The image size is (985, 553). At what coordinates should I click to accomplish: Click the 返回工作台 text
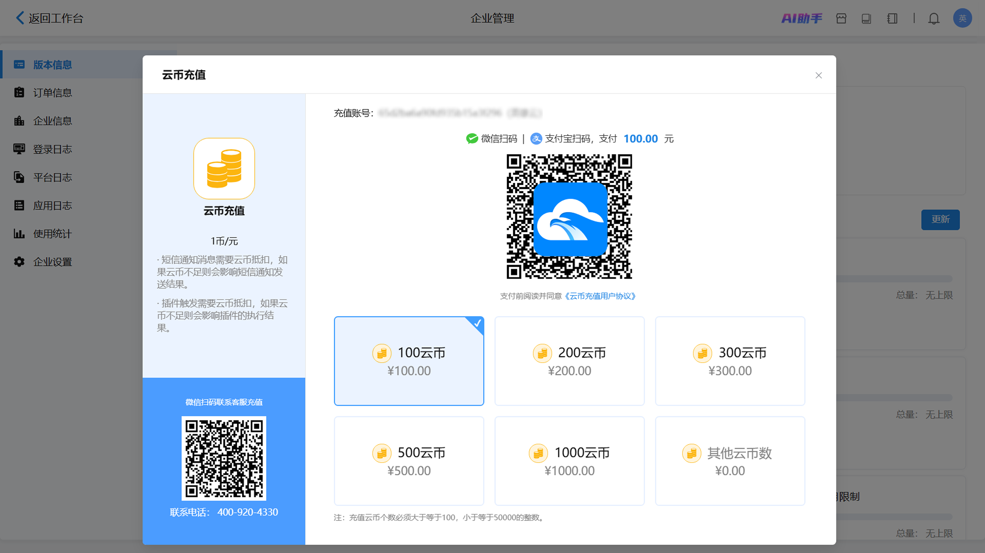[56, 18]
